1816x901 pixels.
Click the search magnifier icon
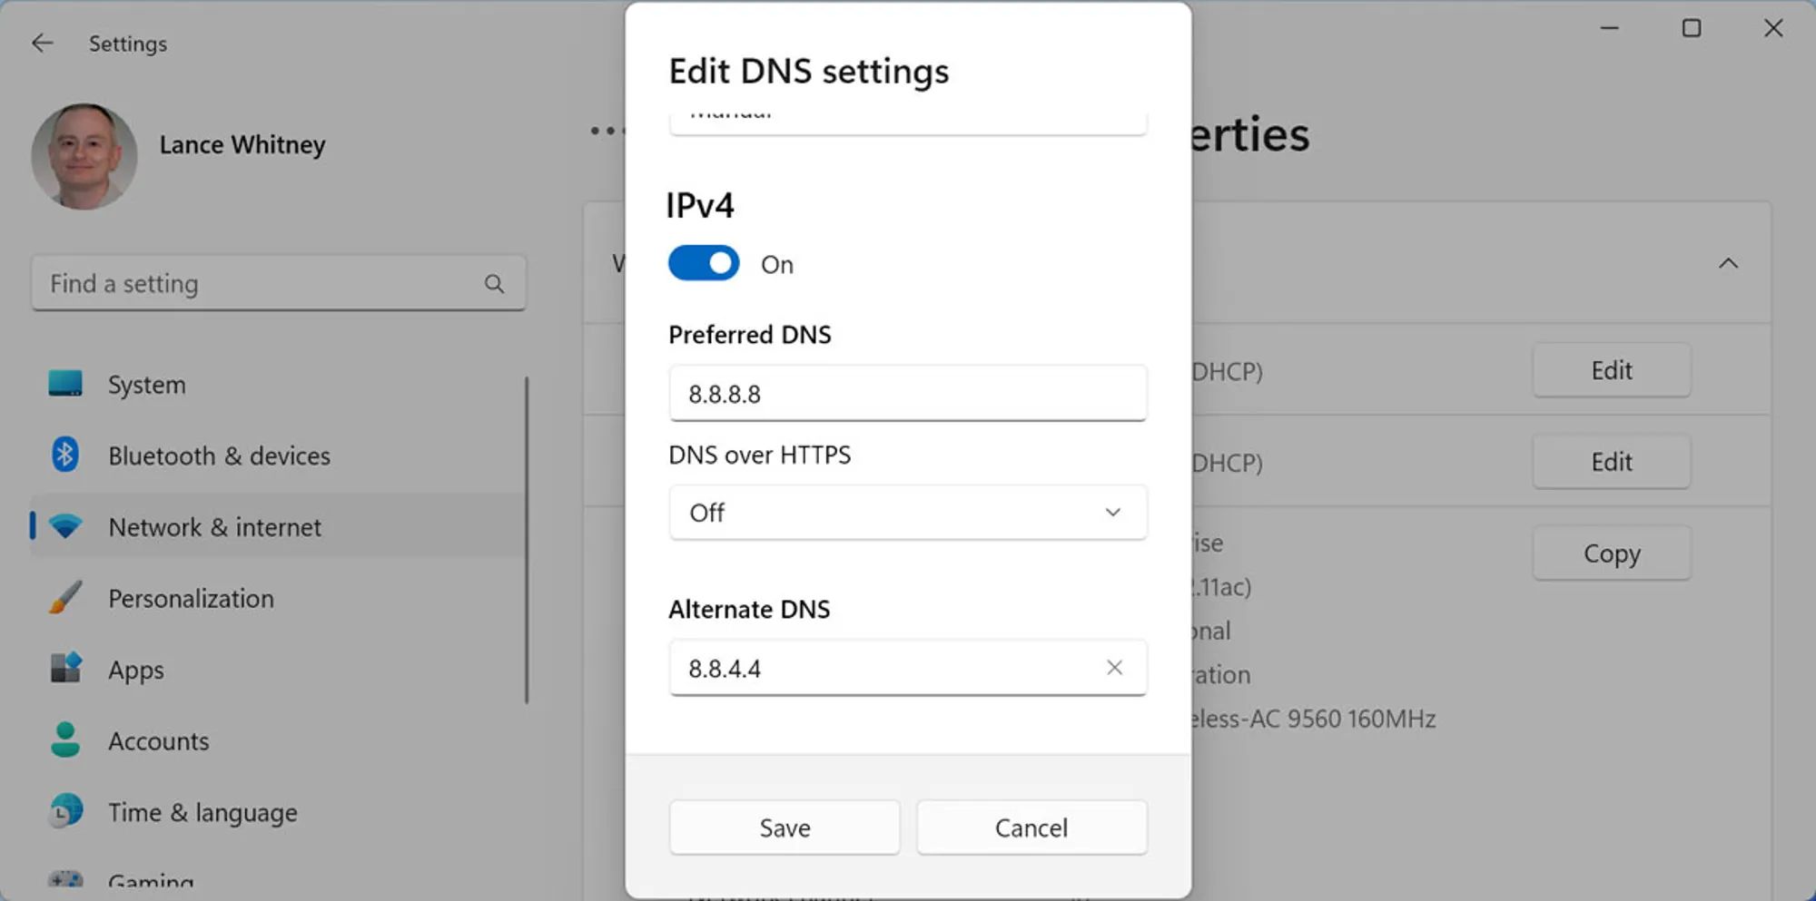[x=494, y=284]
